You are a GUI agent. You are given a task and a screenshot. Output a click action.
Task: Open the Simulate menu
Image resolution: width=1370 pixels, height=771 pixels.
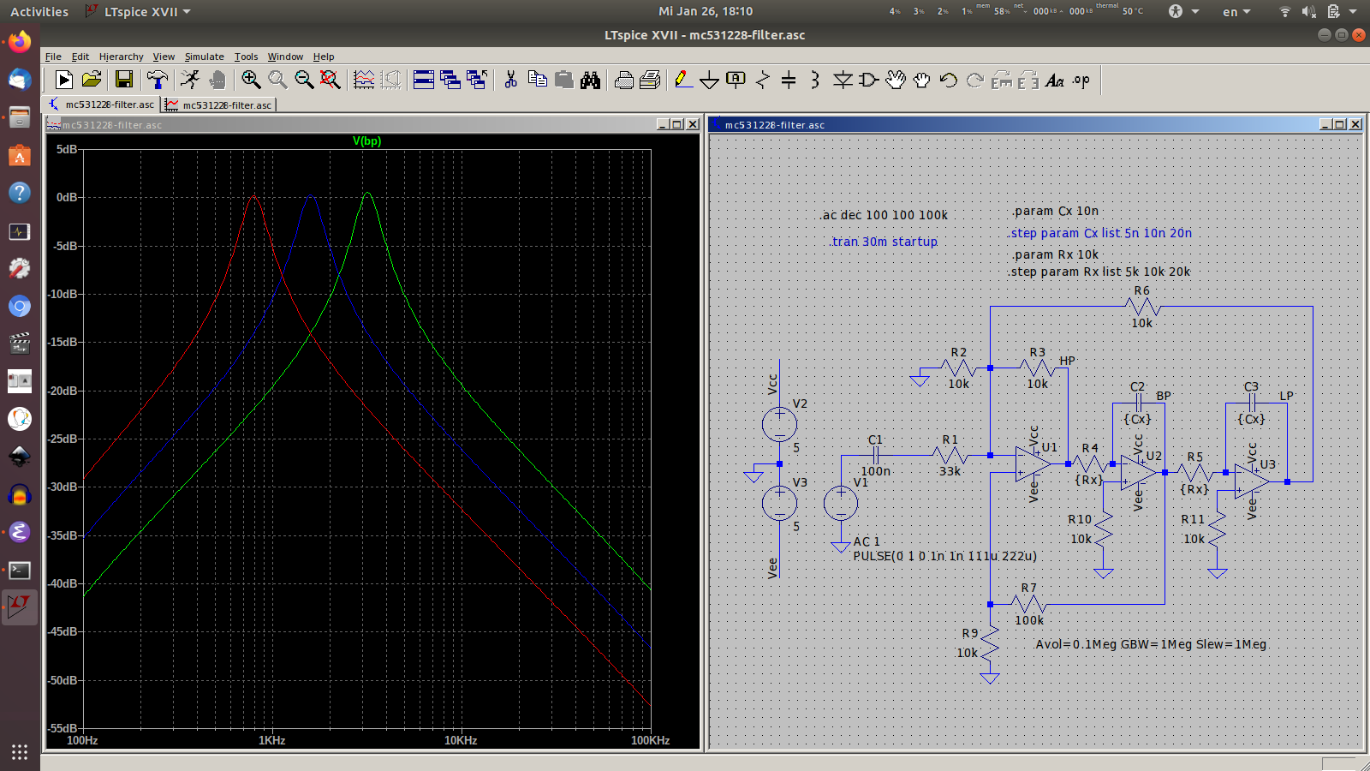tap(204, 57)
